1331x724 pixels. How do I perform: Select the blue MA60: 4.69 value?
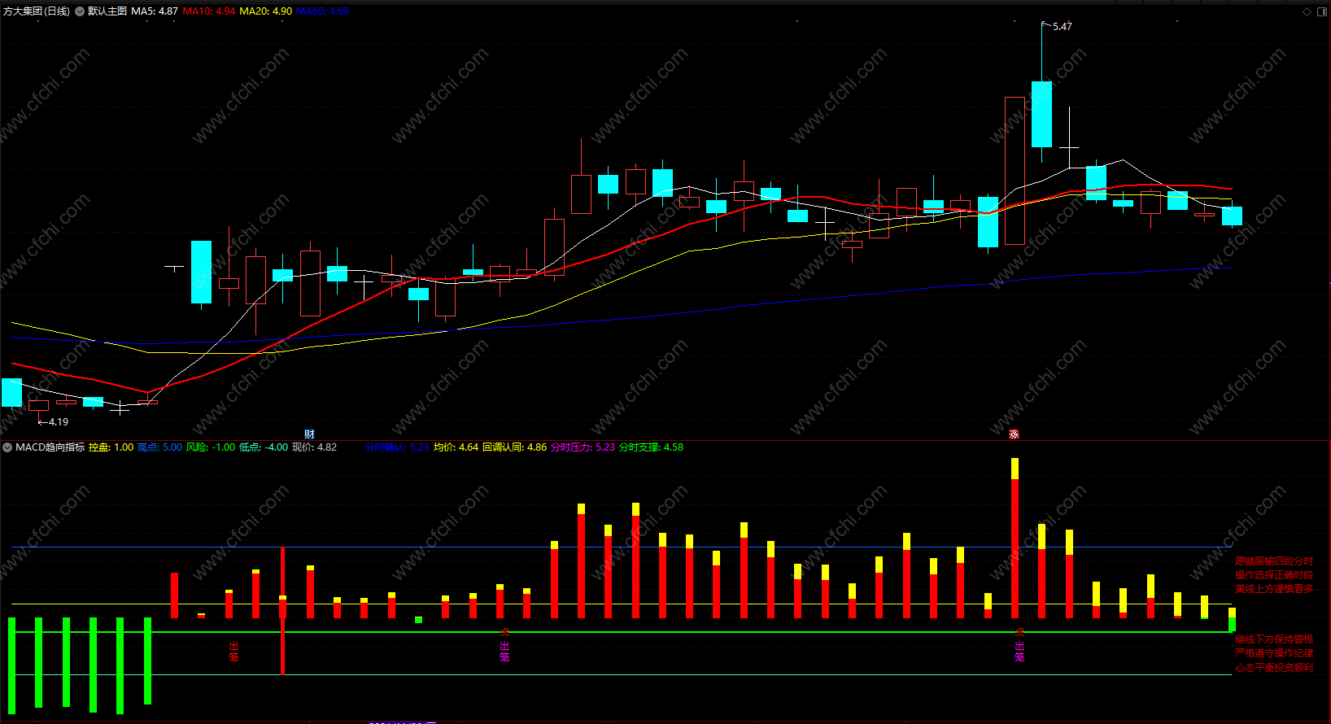point(322,11)
